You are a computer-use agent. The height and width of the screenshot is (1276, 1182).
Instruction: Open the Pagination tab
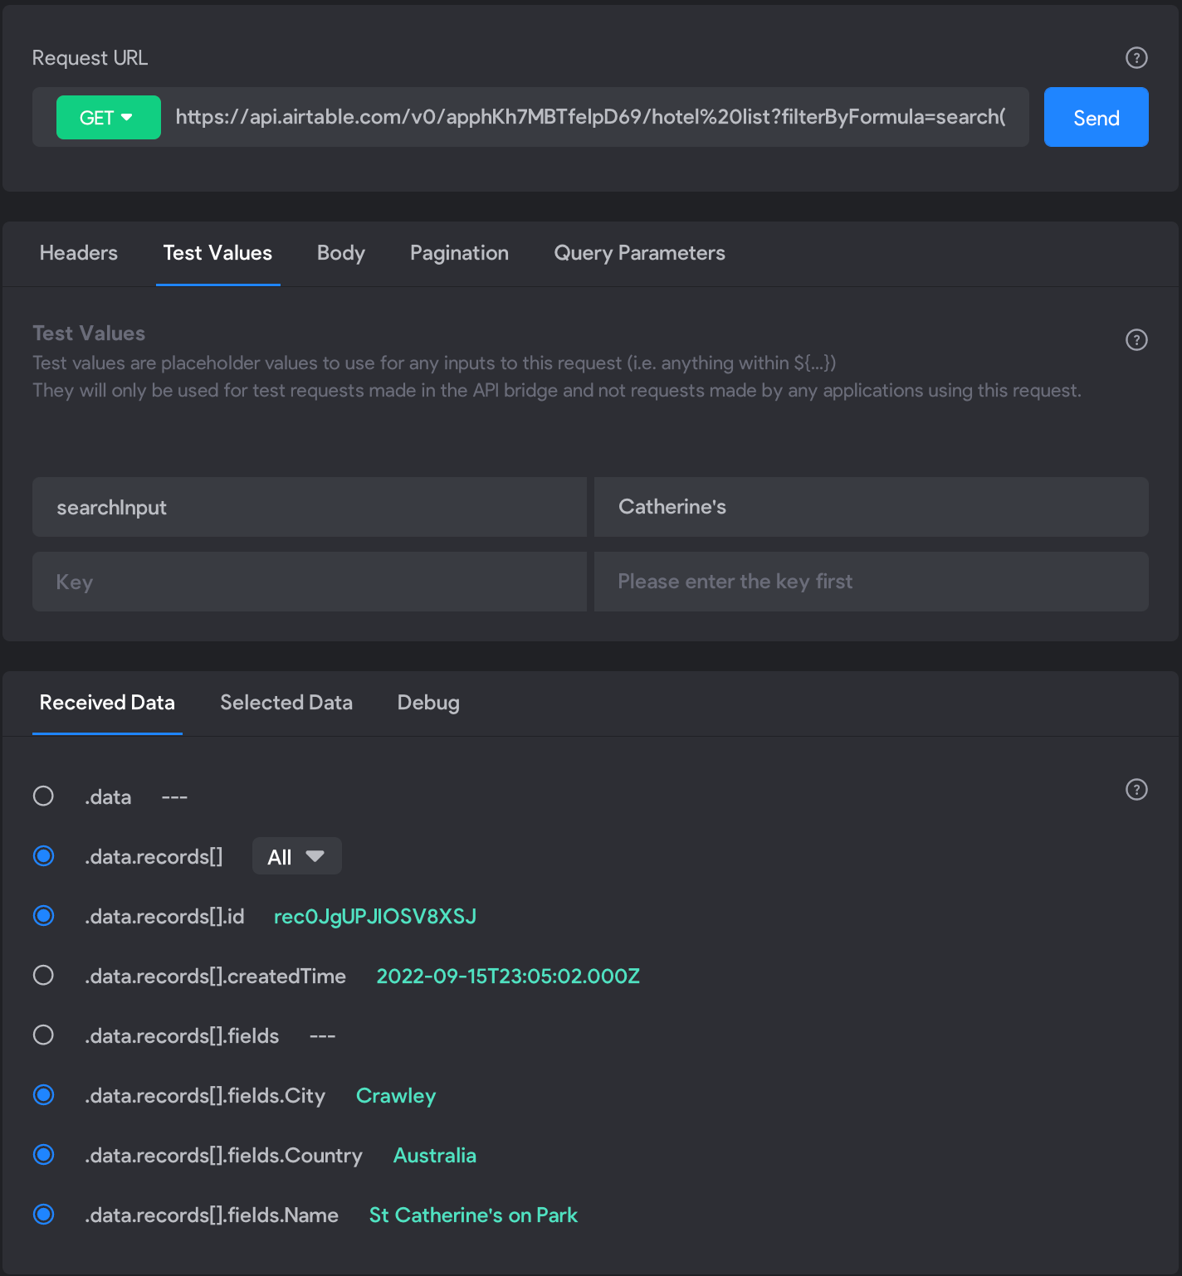click(459, 253)
